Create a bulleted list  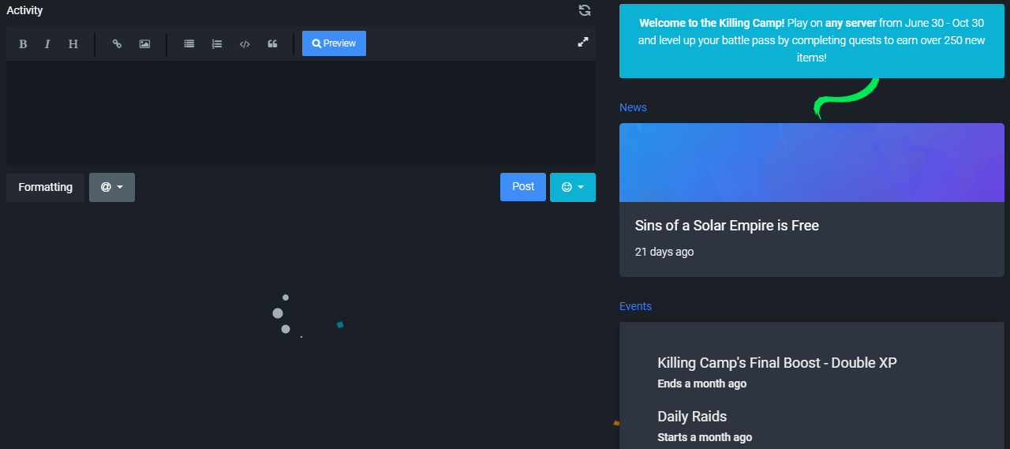pyautogui.click(x=189, y=44)
